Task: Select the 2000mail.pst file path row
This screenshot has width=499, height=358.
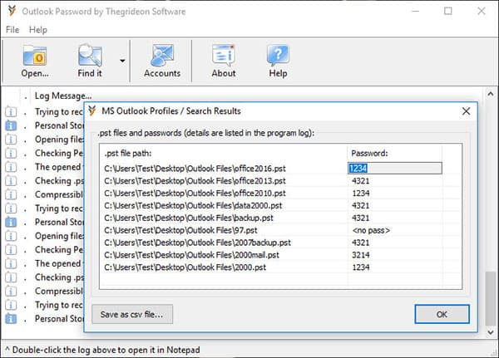Action: pos(191,255)
